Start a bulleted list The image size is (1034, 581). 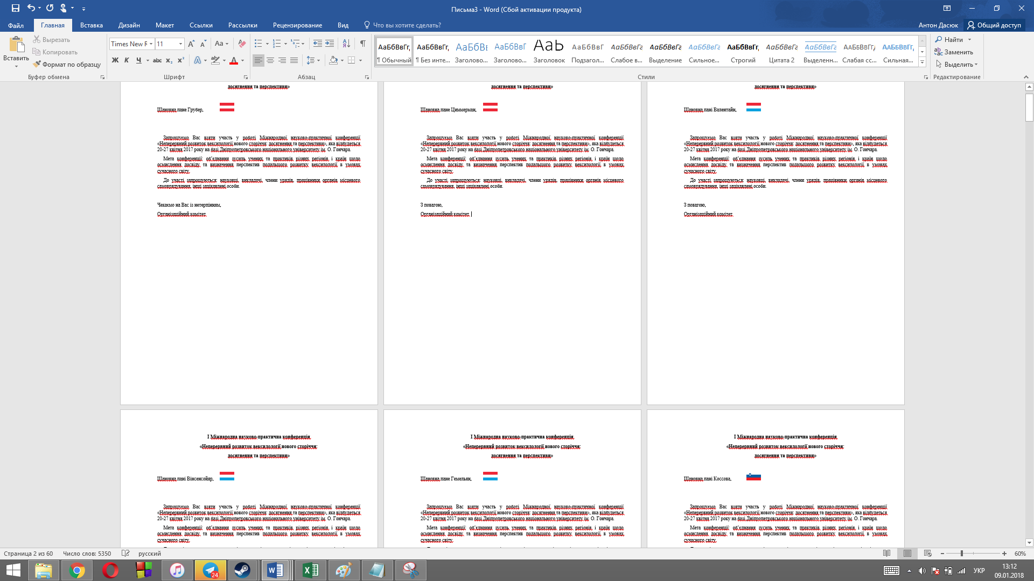(258, 44)
